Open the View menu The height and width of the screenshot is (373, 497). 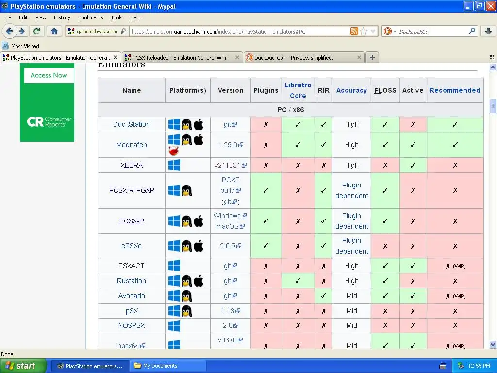click(41, 17)
